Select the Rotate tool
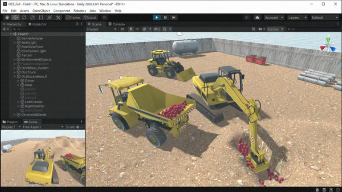Screen dimensions: 342x192 pos(24,18)
